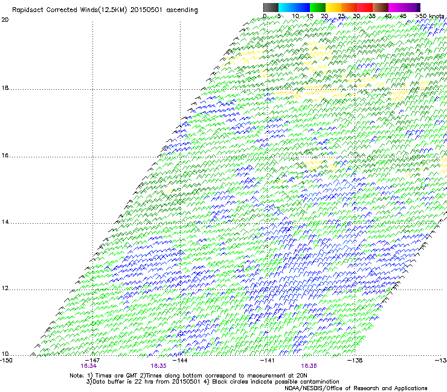The width and height of the screenshot is (447, 392).
Task: Click the purple time stamp right of -141
Action: (x=309, y=366)
